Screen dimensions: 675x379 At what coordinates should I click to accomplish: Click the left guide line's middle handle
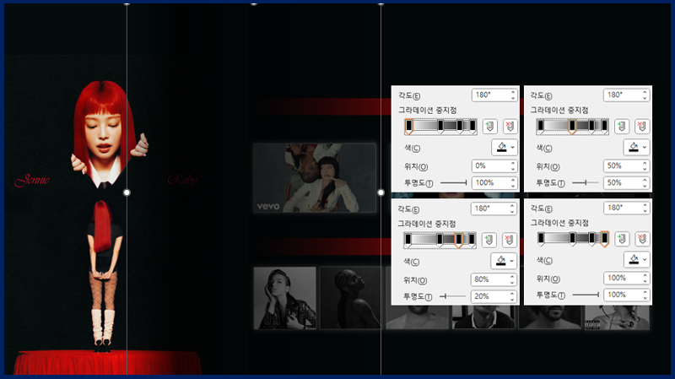coord(127,192)
